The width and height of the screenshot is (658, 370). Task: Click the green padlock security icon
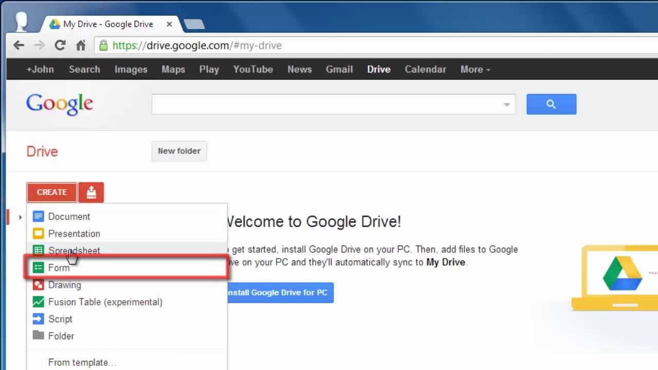[103, 45]
